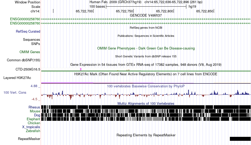
Task: Click the Dog alignment label
Action: 37,115
